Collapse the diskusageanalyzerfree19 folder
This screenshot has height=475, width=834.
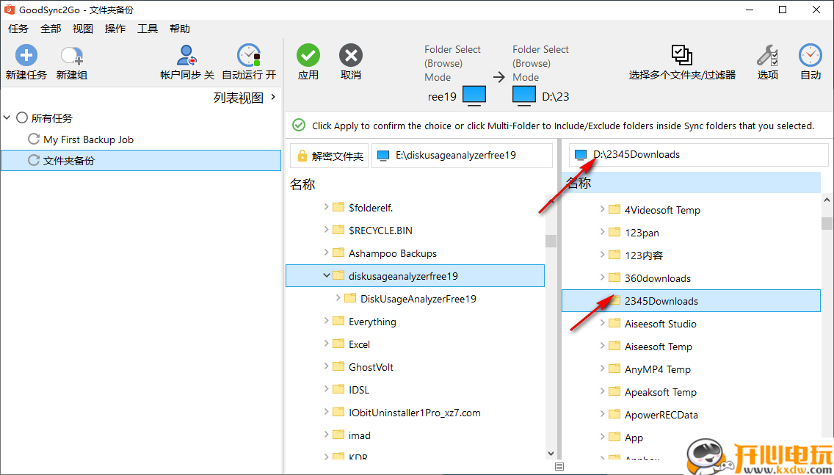[327, 276]
